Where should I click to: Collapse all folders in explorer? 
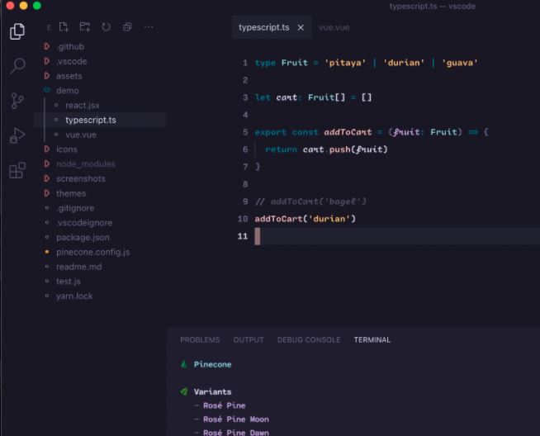point(127,27)
